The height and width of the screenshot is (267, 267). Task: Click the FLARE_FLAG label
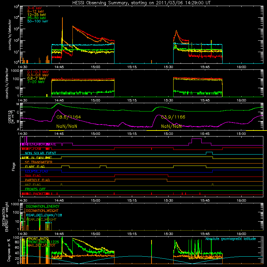click(x=35, y=167)
